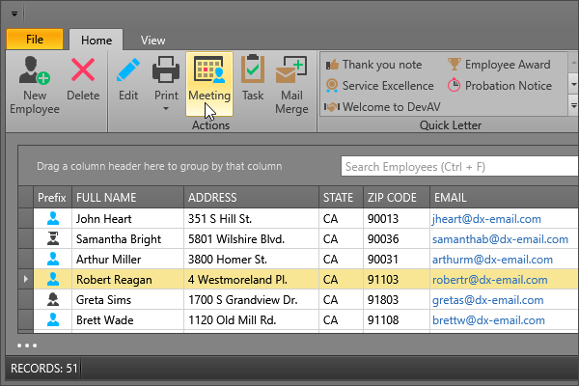The image size is (579, 386).
Task: Select the John Heart name cell
Action: click(x=127, y=219)
